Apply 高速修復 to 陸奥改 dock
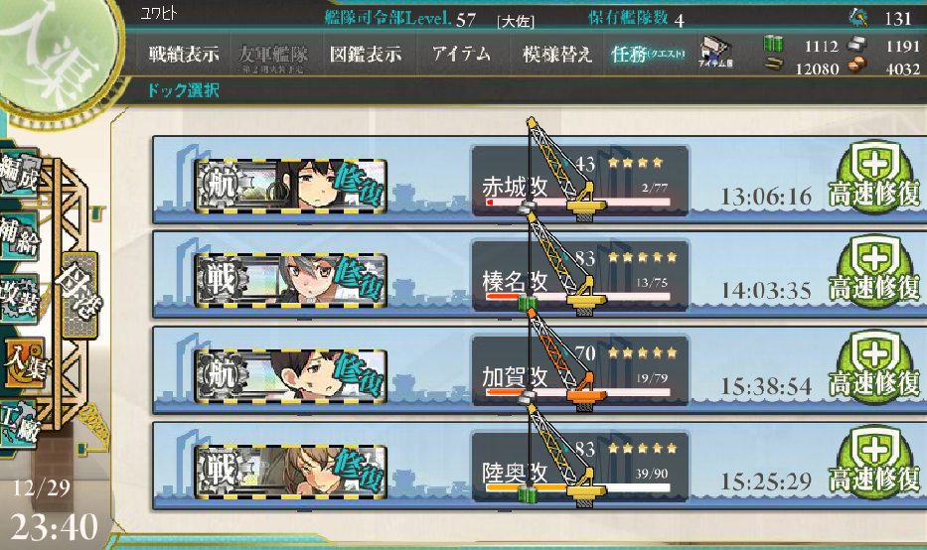Viewport: 927px width, 550px height. point(874,463)
